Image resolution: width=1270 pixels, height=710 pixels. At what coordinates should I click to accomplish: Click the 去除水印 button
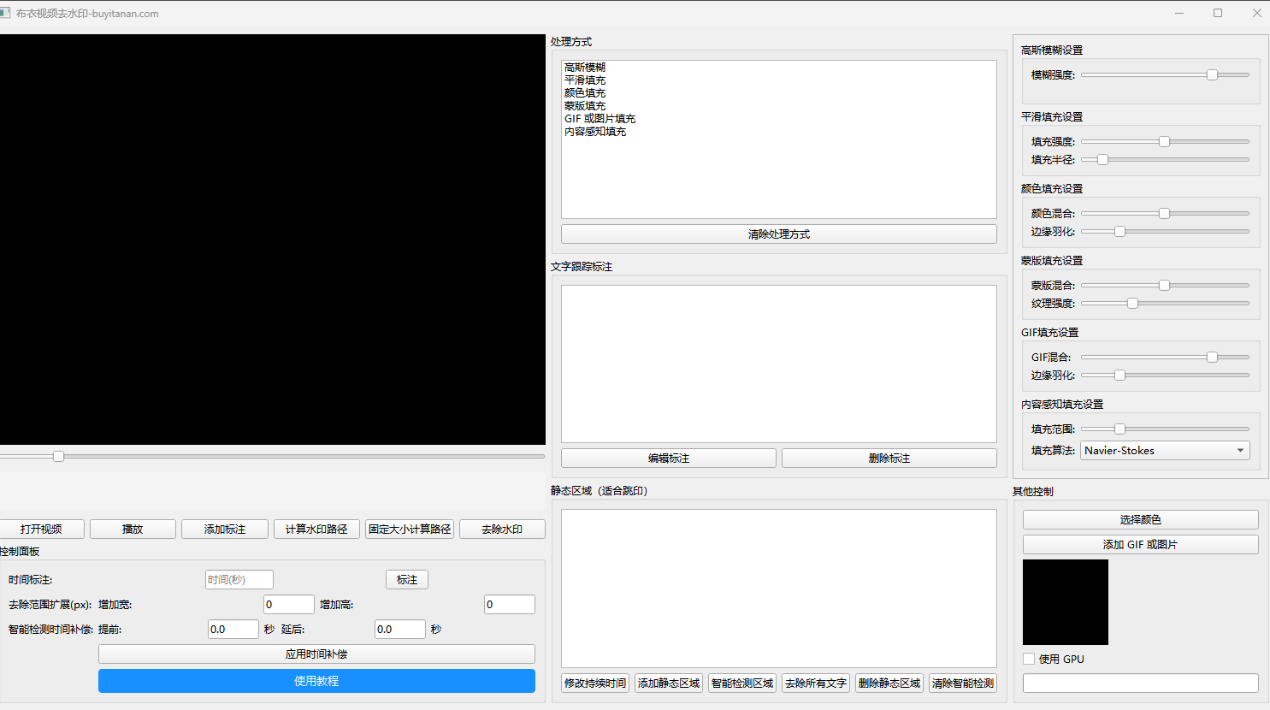tap(502, 530)
